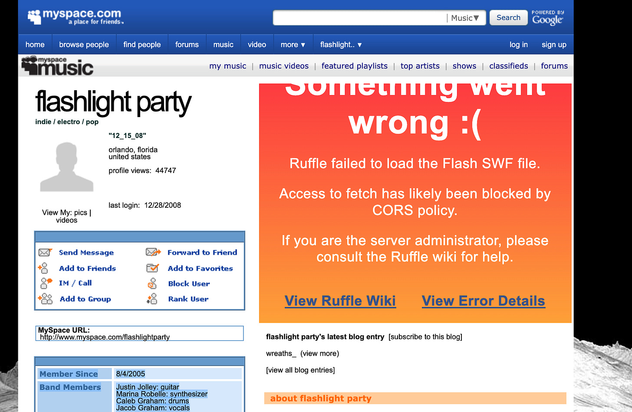Image resolution: width=632 pixels, height=412 pixels.
Task: Open forums in the music sub-navigation
Action: click(554, 66)
